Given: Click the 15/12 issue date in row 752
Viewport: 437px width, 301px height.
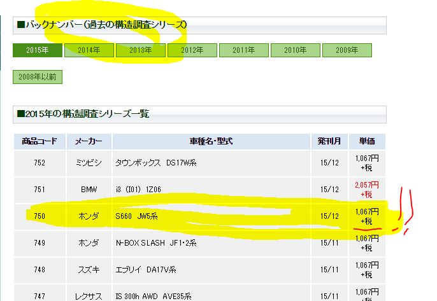Looking at the screenshot, I should tap(329, 163).
